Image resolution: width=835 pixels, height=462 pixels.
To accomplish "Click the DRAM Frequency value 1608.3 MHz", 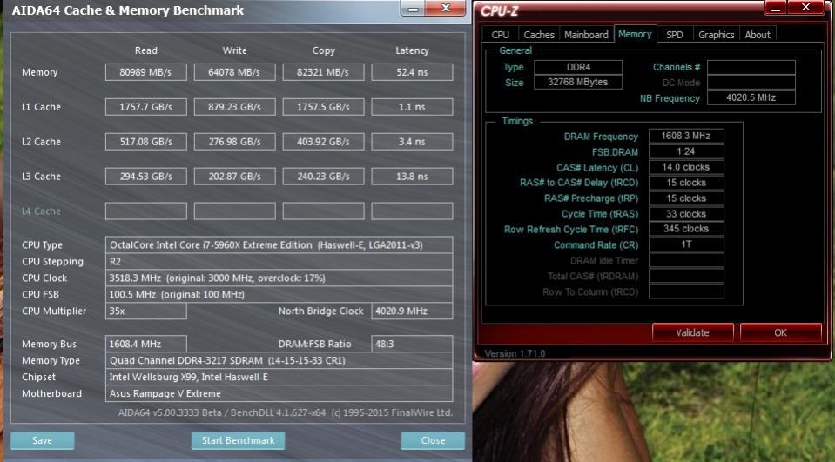I will (686, 136).
